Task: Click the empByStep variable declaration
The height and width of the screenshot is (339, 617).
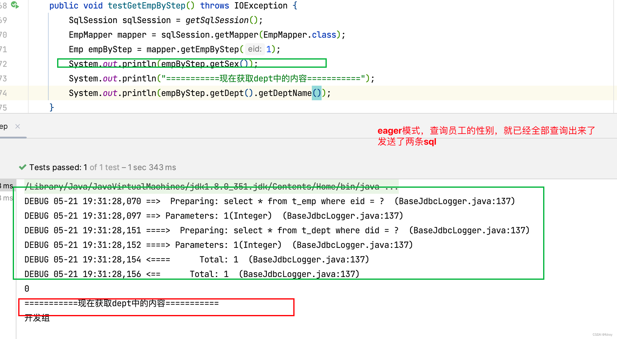Action: pos(110,49)
